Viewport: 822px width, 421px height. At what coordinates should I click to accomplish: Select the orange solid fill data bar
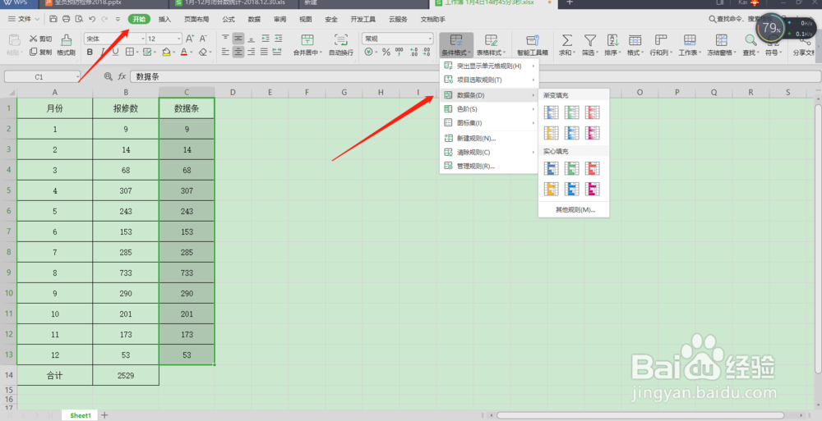click(x=551, y=189)
